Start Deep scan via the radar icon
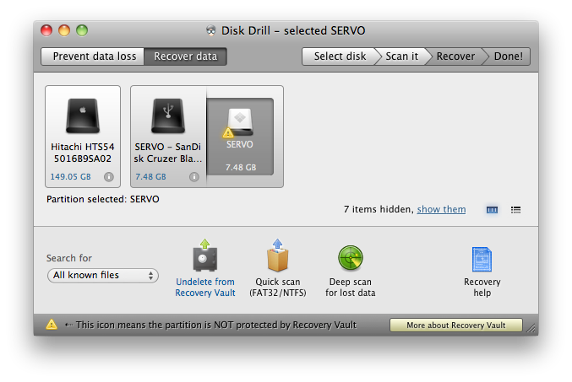The width and height of the screenshot is (572, 382). point(350,258)
